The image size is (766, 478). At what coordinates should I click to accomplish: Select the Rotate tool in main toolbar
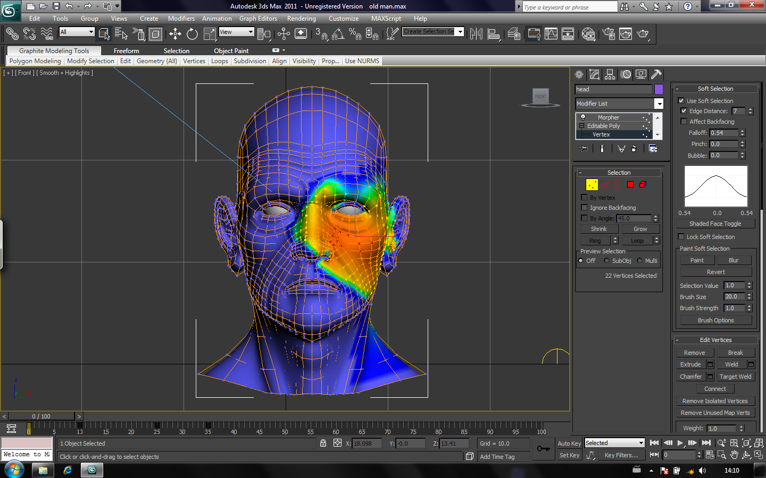192,35
